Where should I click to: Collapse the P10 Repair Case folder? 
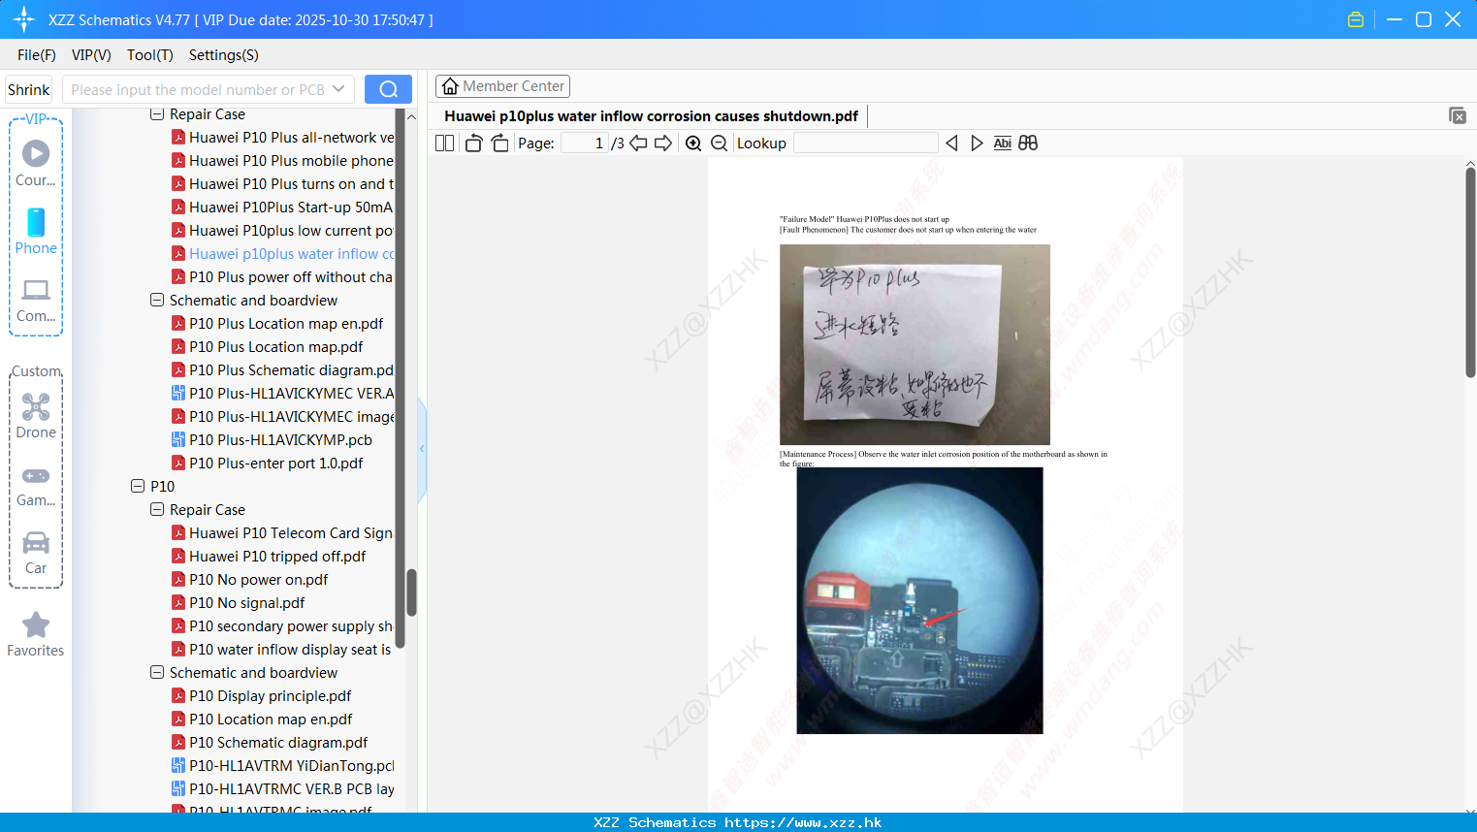pos(157,510)
